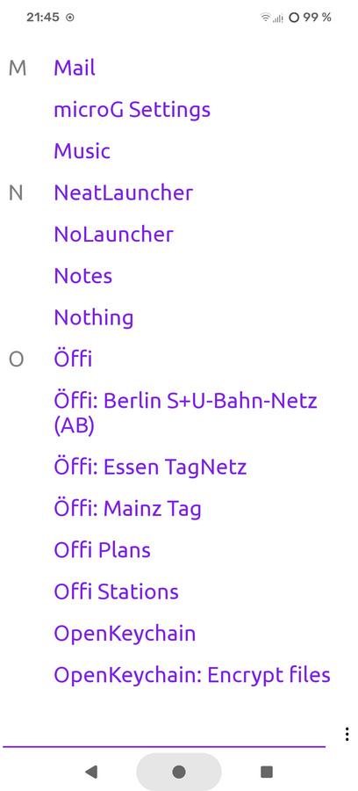
Task: Launch the Notes app
Action: pyautogui.click(x=83, y=276)
